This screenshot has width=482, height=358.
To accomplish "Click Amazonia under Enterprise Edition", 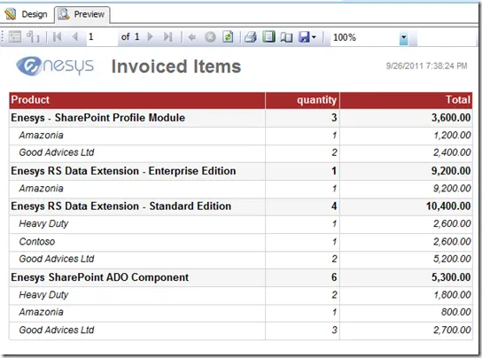I will [x=41, y=188].
